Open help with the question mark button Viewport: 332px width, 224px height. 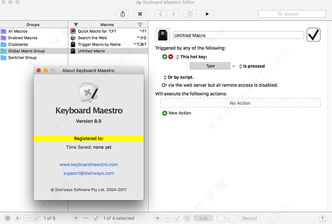click(322, 218)
